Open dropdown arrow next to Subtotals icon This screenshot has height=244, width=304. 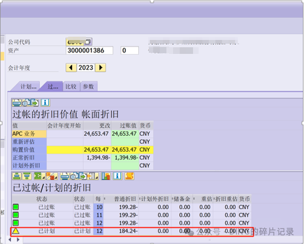click(56, 177)
